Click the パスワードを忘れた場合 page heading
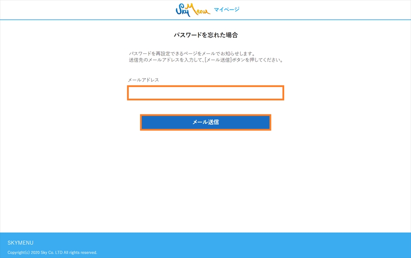411x258 pixels. coord(205,35)
